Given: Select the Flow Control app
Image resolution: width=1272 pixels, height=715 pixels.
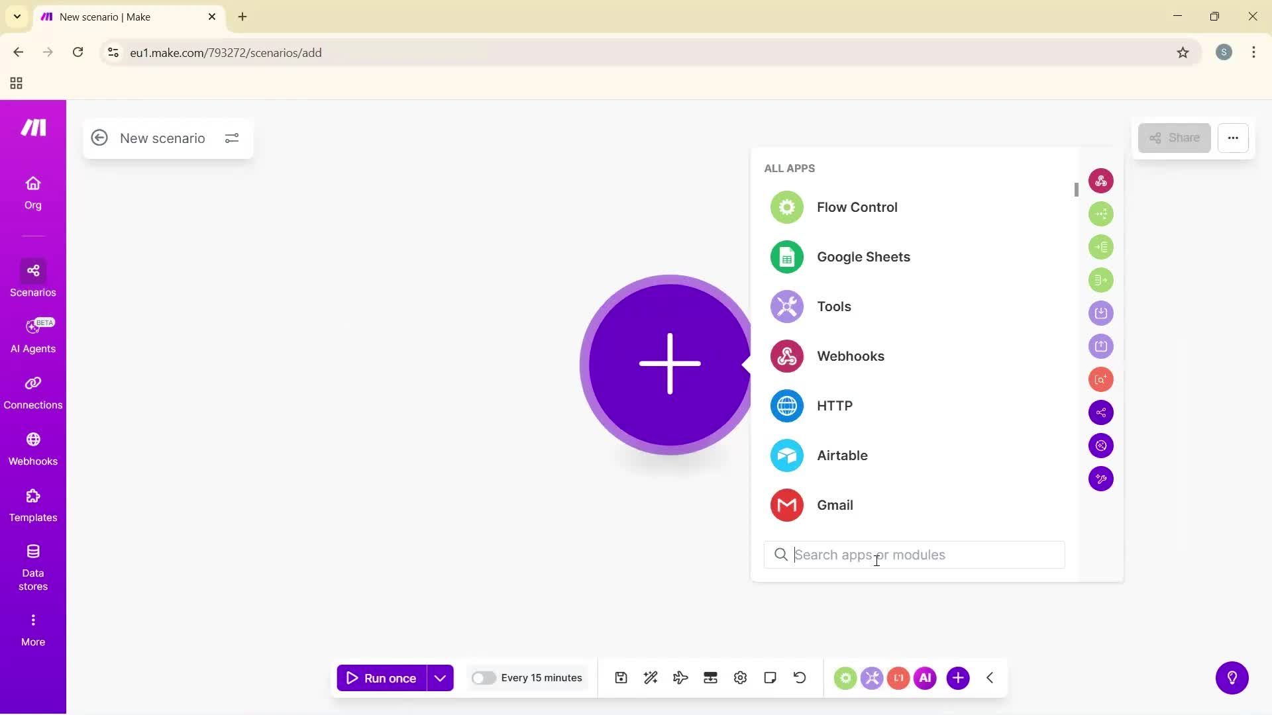Looking at the screenshot, I should coord(857,207).
